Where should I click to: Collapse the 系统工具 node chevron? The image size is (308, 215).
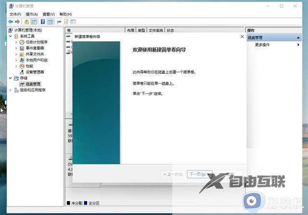click(x=11, y=36)
